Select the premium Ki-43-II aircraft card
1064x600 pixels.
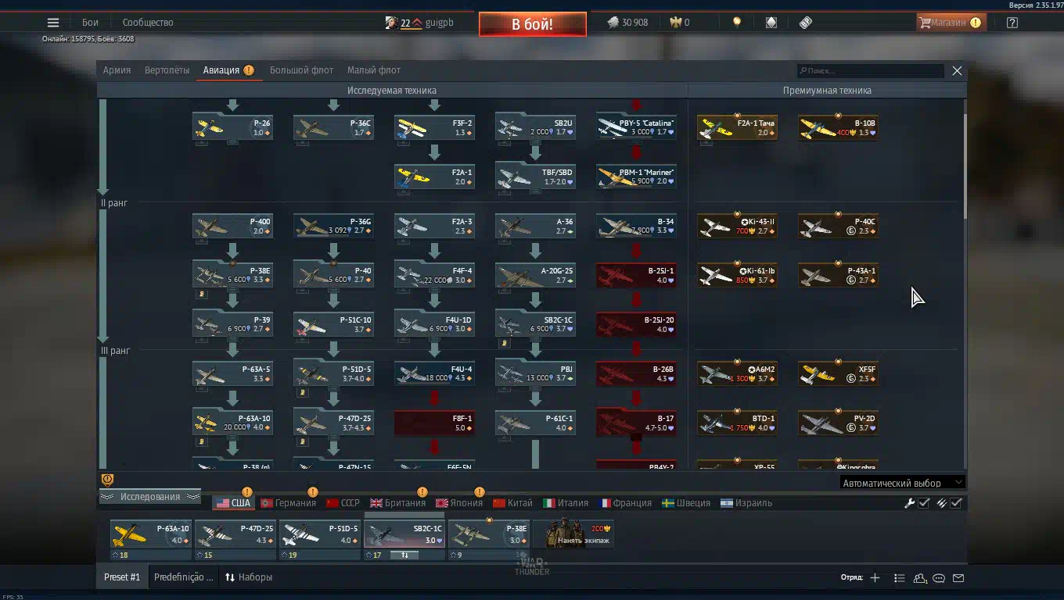click(737, 226)
